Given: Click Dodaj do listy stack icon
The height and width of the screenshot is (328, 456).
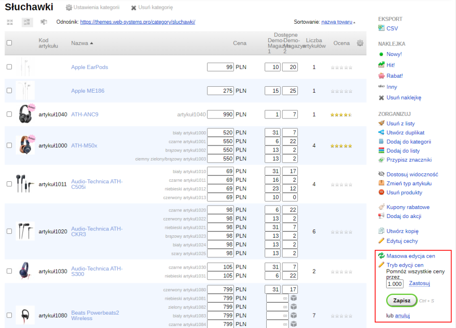Looking at the screenshot, I should point(381,151).
